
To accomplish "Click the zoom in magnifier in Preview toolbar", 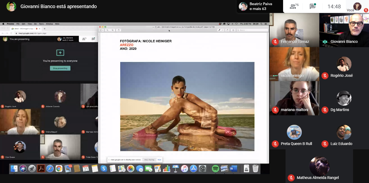I will 113,30.
